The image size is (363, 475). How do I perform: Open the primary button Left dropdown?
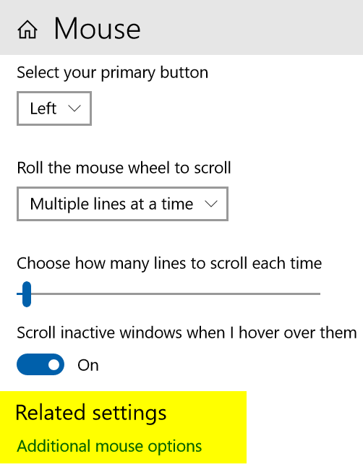54,108
